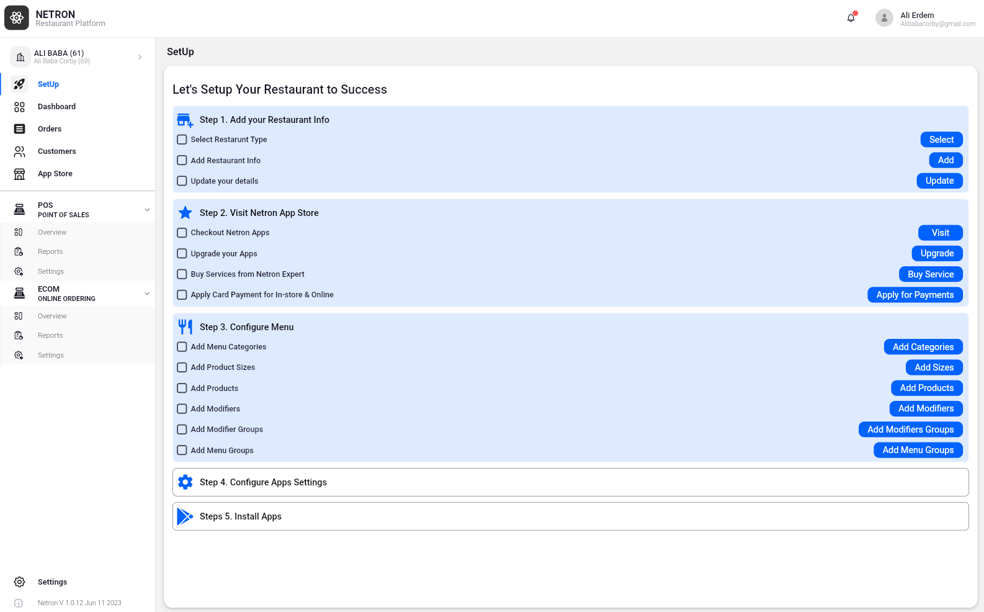Click Add Categories button
Screen dimensions: 984x612
pos(923,347)
